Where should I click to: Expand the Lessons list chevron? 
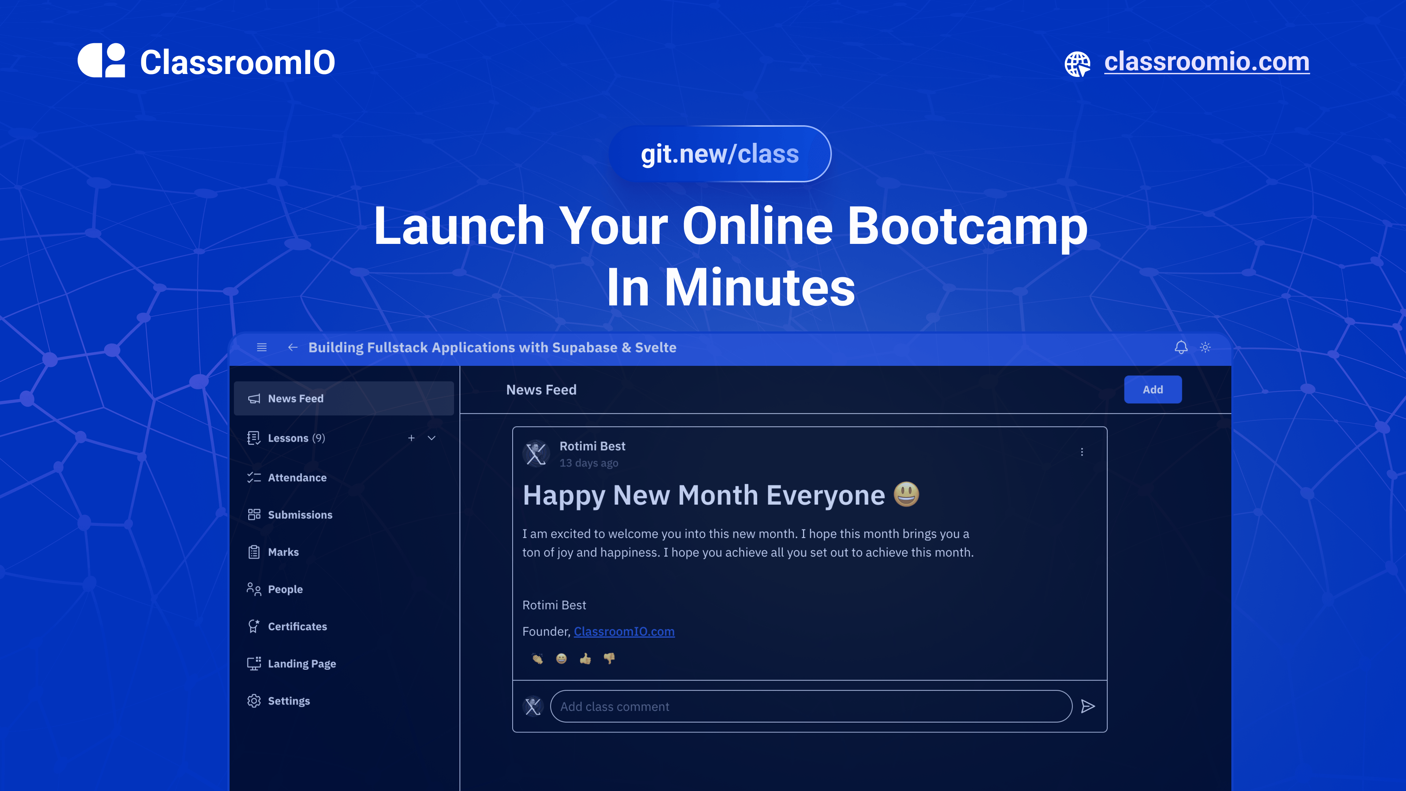(432, 438)
